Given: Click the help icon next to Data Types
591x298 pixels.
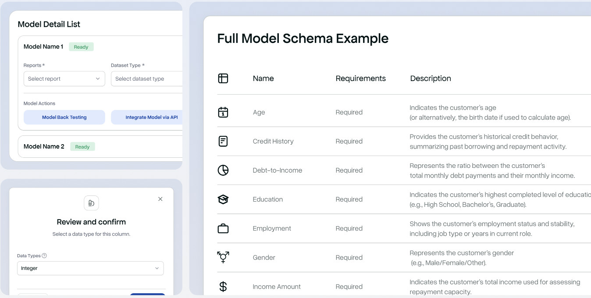Looking at the screenshot, I should point(44,256).
